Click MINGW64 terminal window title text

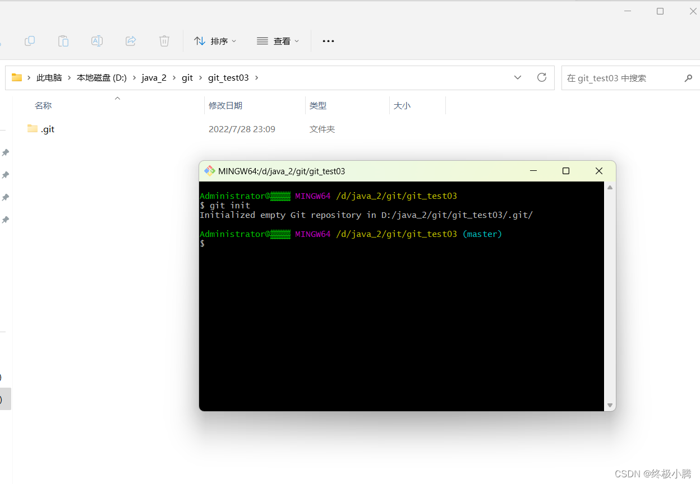coord(282,171)
